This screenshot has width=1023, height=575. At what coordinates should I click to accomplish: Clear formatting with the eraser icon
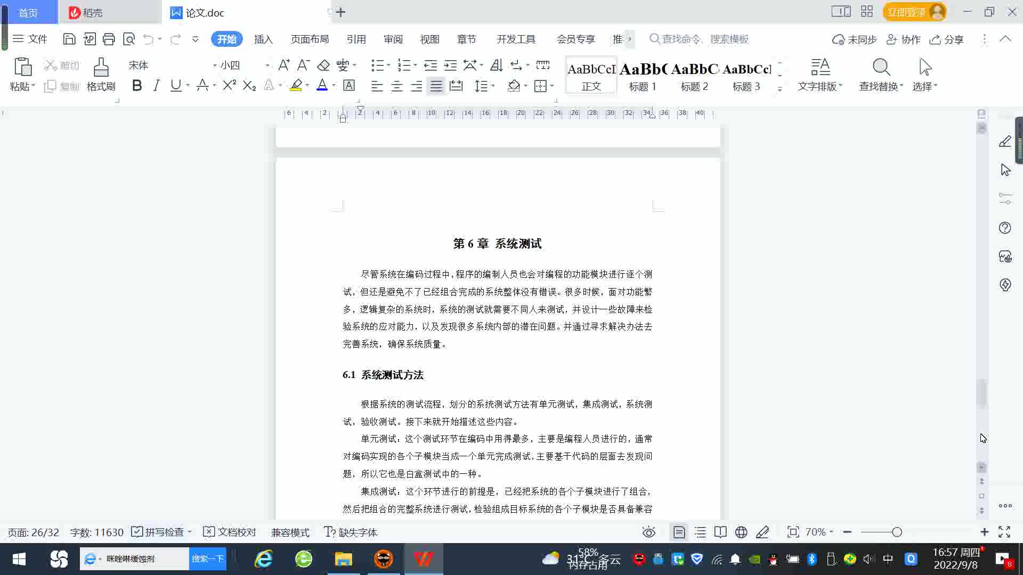323,65
